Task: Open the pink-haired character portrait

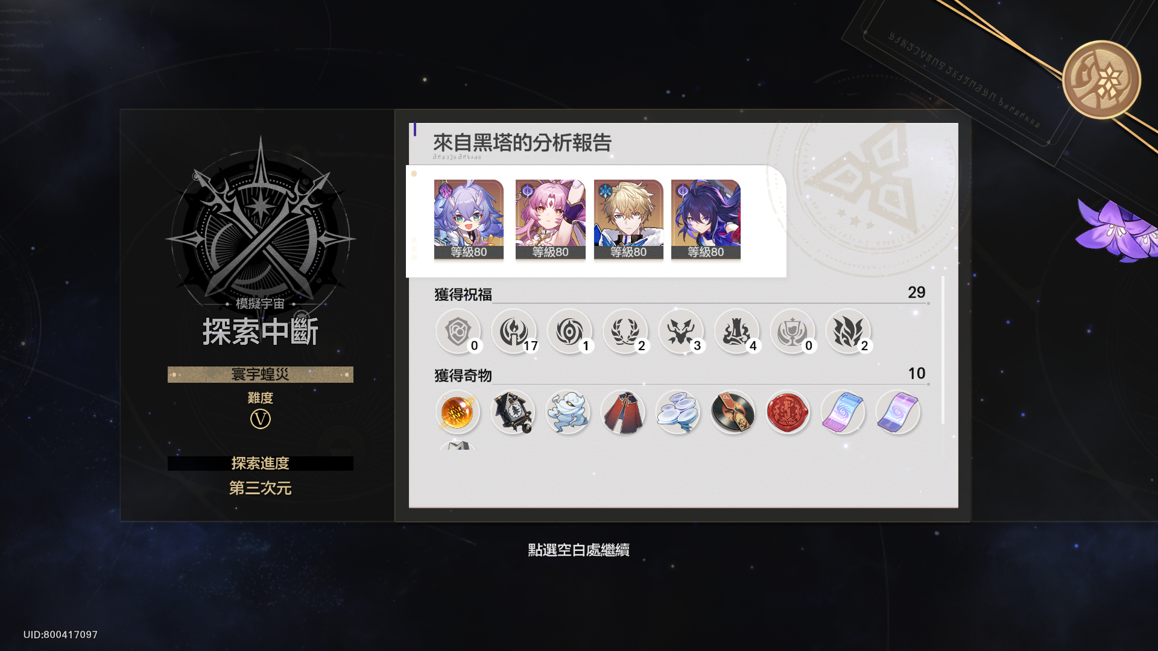Action: tap(550, 219)
